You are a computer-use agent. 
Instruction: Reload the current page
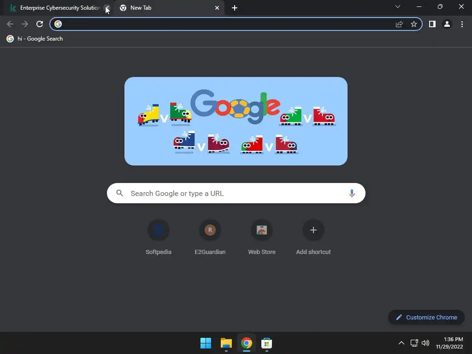click(x=40, y=24)
